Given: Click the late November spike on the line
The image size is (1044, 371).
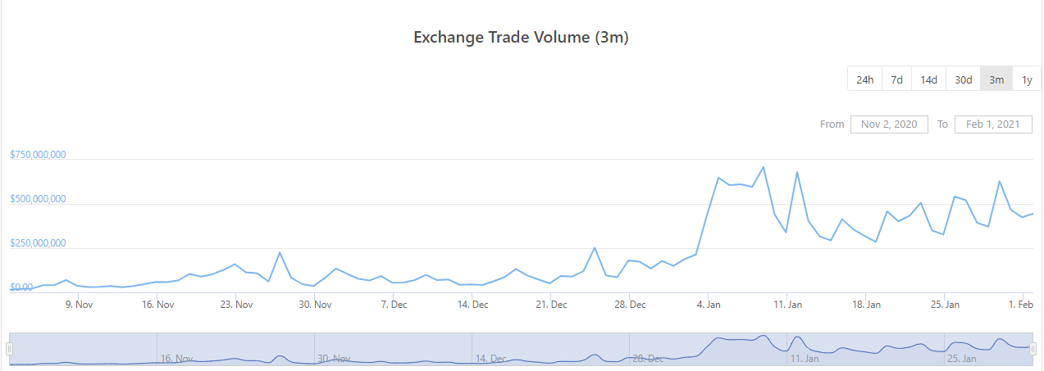Looking at the screenshot, I should [x=280, y=252].
